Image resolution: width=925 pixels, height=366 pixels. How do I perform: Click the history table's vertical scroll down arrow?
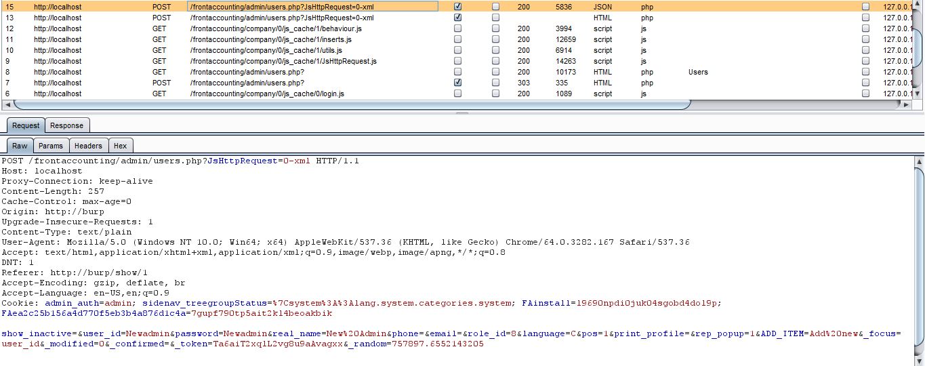[x=918, y=94]
